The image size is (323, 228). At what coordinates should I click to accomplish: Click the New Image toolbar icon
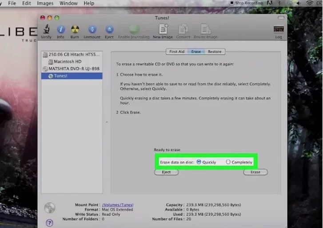click(163, 29)
